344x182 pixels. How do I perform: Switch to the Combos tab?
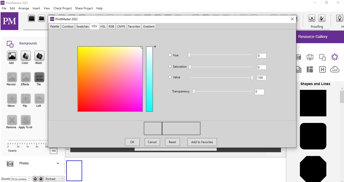coord(68,26)
